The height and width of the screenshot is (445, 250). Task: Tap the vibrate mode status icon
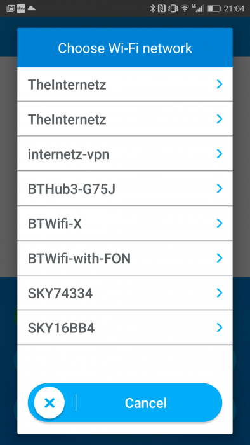coord(173,8)
